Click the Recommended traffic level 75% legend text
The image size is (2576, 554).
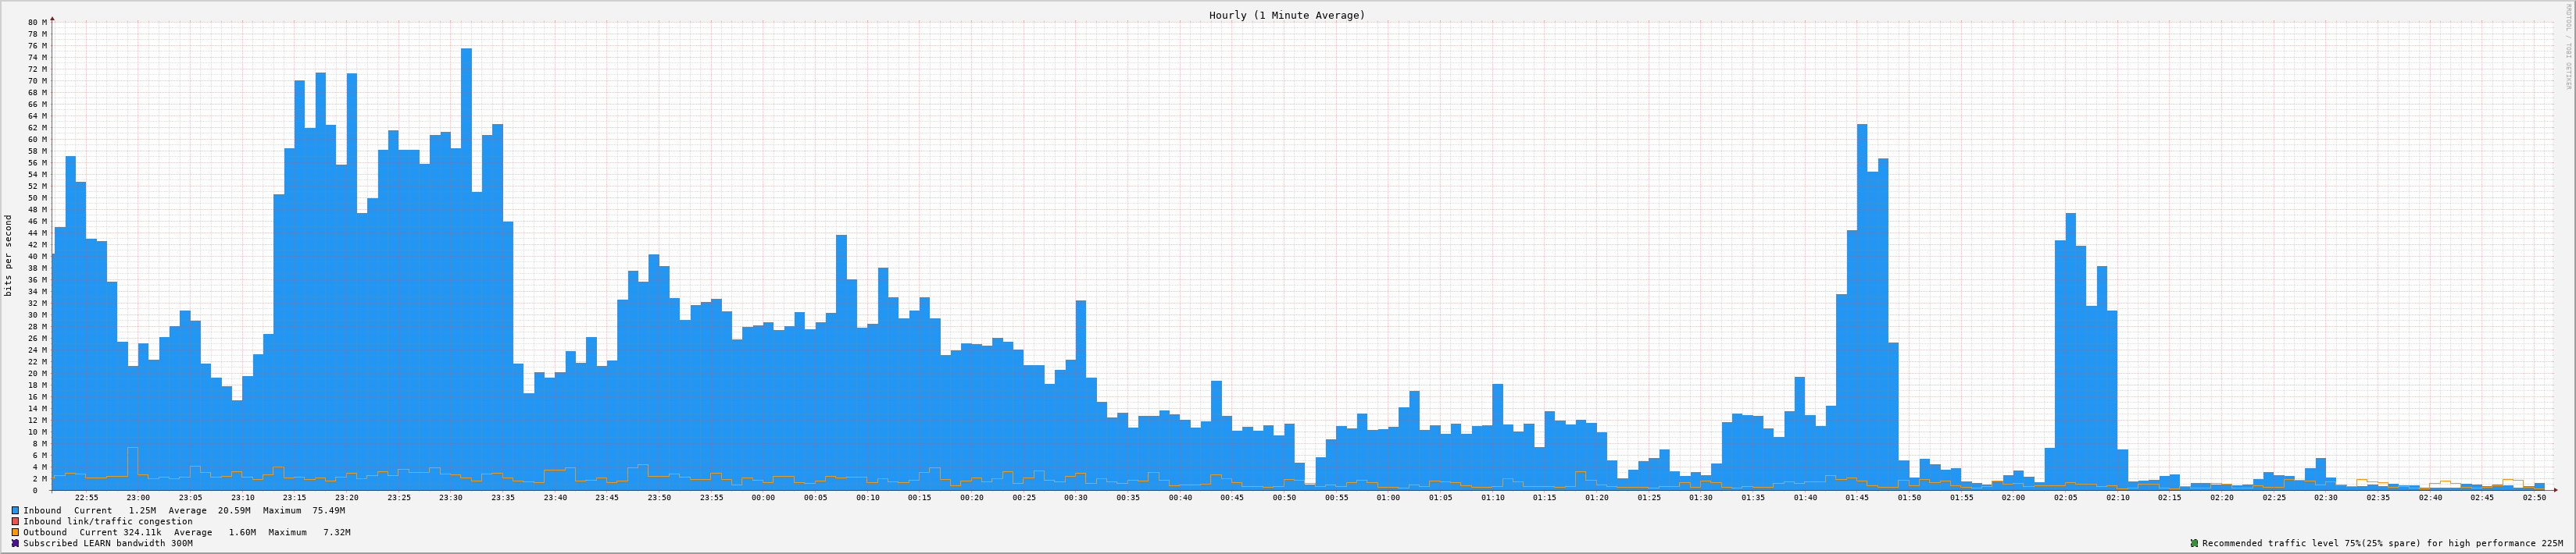tap(2380, 543)
